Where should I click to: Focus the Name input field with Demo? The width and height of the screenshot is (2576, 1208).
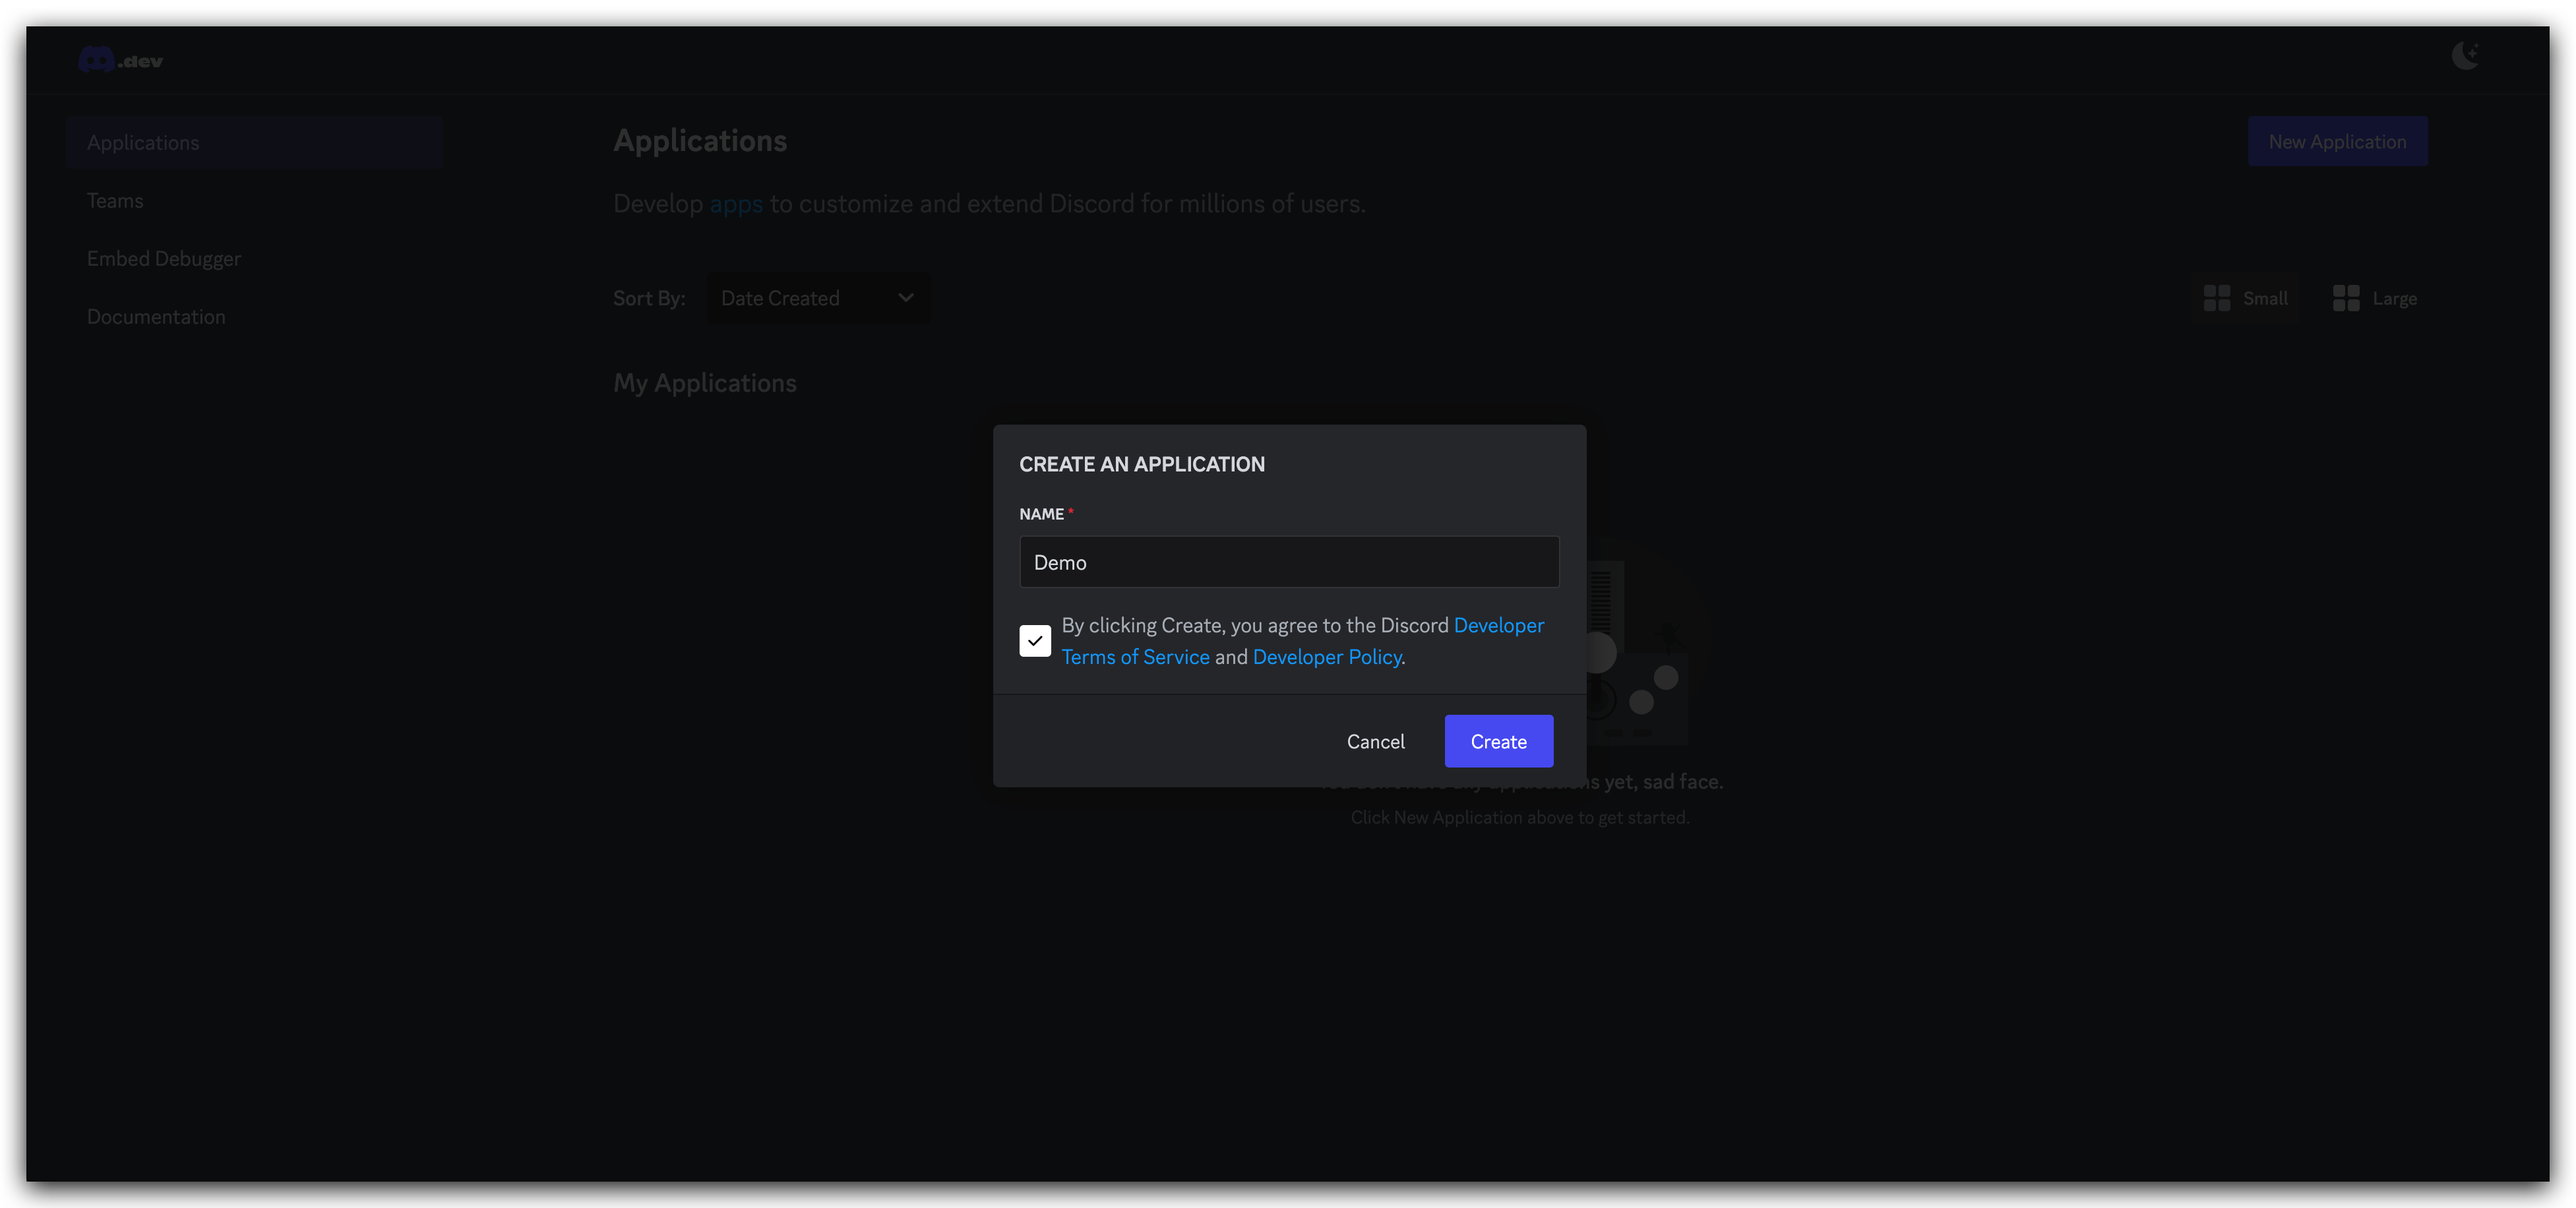[x=1289, y=562]
